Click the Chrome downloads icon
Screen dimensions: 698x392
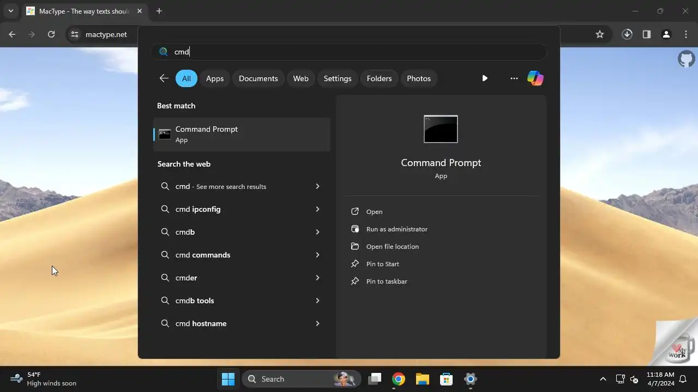pos(627,34)
